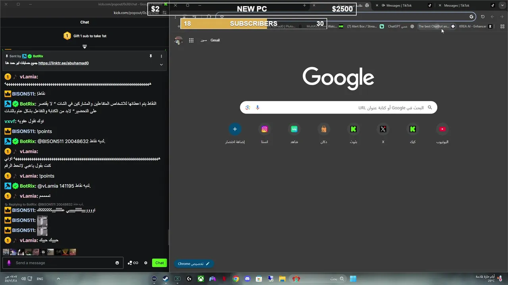The image size is (508, 285).
Task: Open the Gmail link on Google page
Action: pyautogui.click(x=215, y=40)
